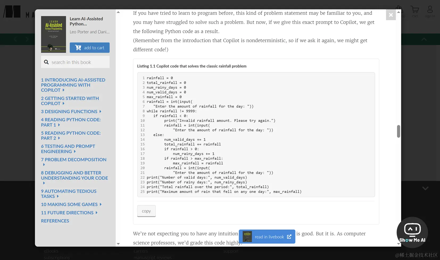Expand the Reading Python Code Part 1 arrow
The width and height of the screenshot is (440, 260).
[x=59, y=125]
